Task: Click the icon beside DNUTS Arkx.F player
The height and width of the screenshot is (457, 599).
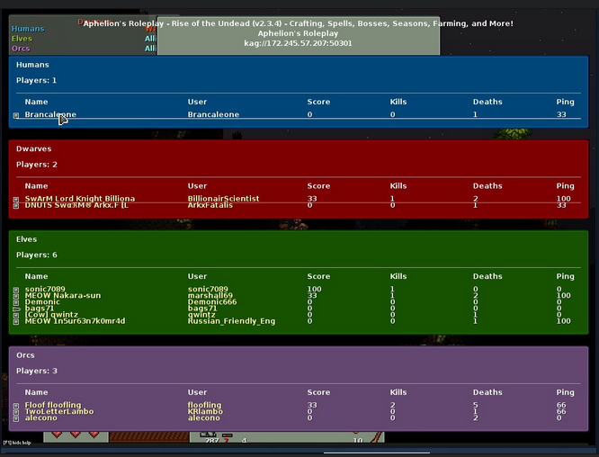Action: (x=16, y=205)
